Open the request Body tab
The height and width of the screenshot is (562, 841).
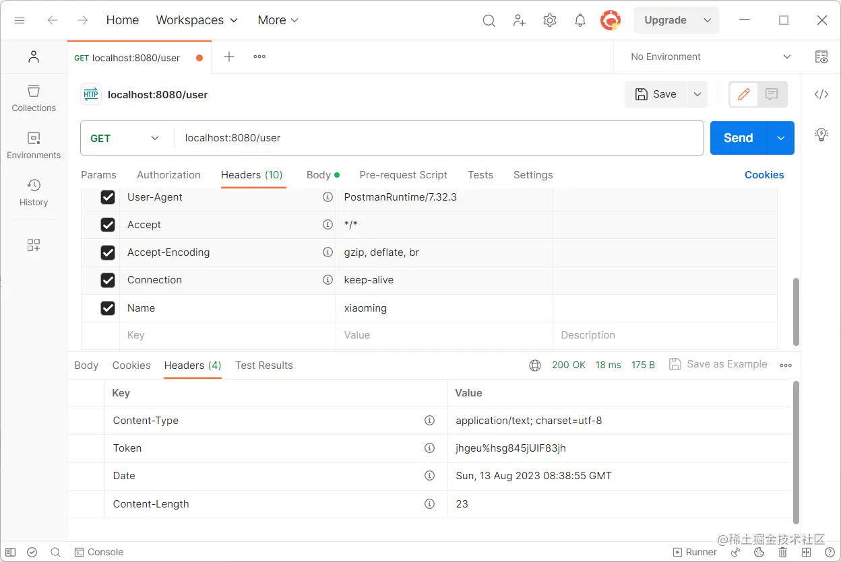[x=323, y=175]
